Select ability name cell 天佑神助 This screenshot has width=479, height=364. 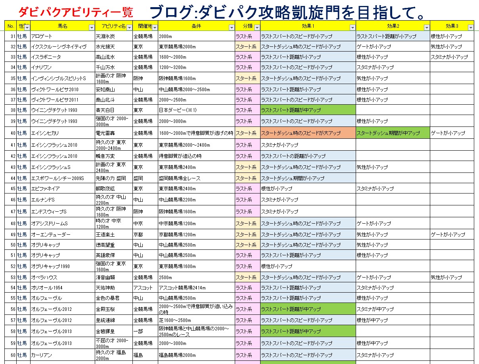point(114,287)
